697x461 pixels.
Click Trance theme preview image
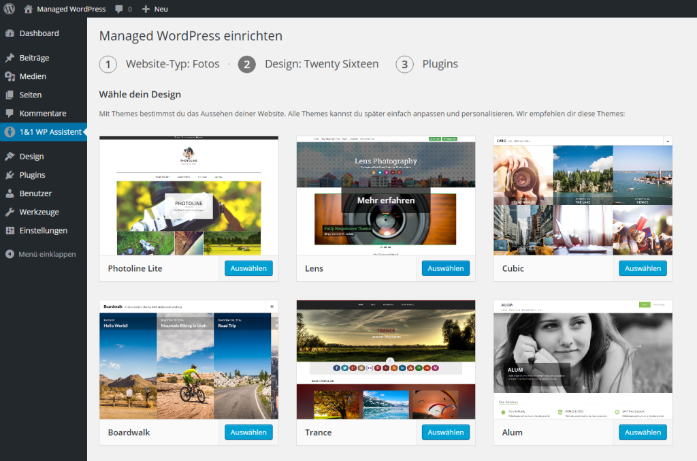(386, 360)
